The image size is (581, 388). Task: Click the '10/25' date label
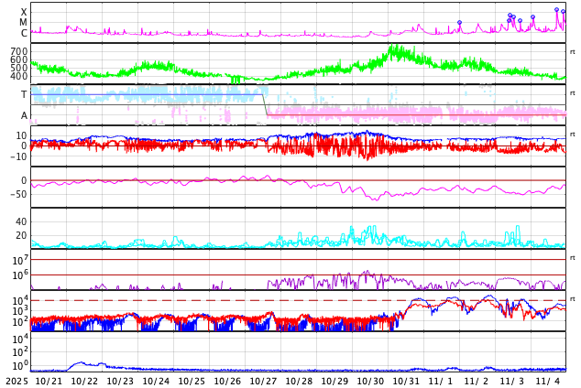click(x=192, y=382)
